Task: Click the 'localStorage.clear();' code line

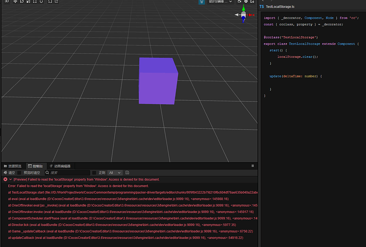Action: coord(298,57)
